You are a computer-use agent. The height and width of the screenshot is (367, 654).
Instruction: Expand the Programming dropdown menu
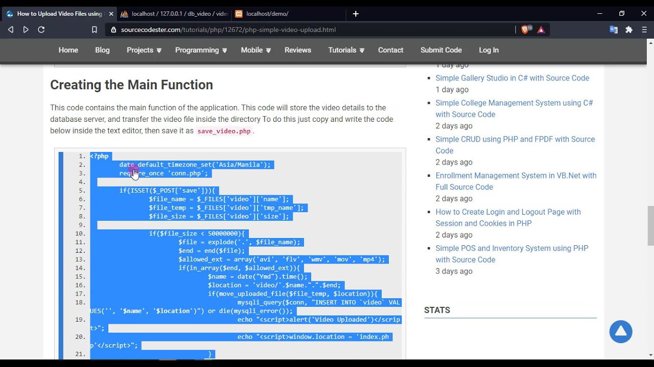[201, 50]
